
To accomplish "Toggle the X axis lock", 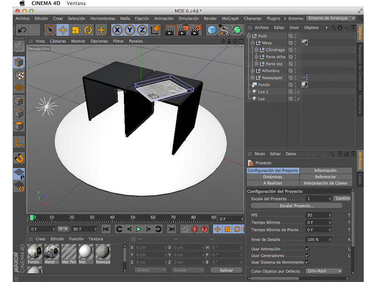I will [x=117, y=30].
